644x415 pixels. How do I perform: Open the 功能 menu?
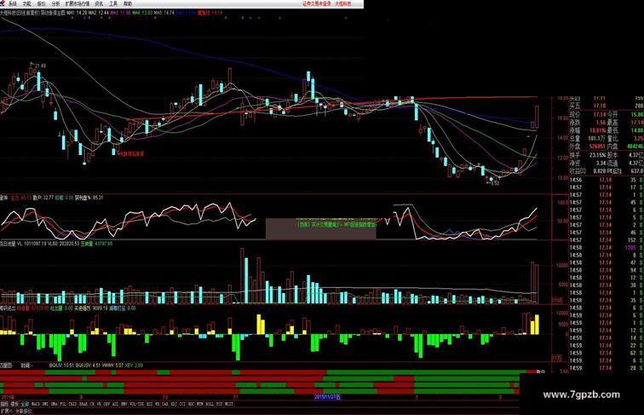point(26,3)
